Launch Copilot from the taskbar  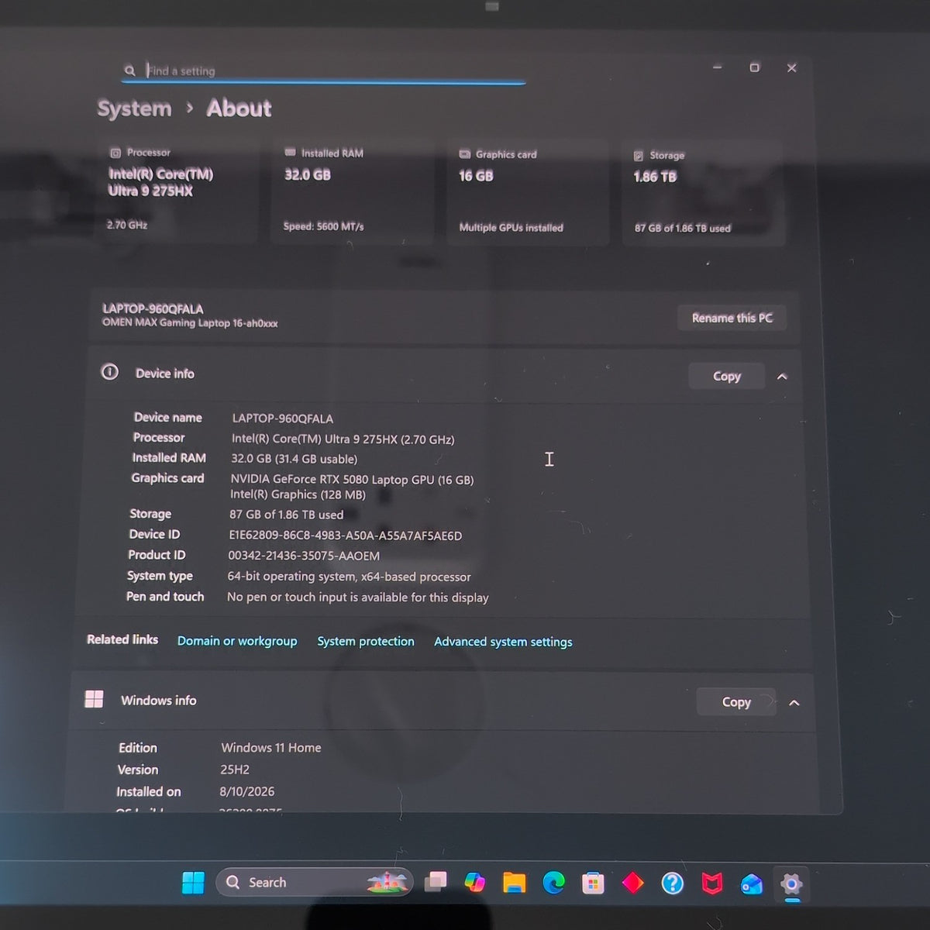[475, 882]
